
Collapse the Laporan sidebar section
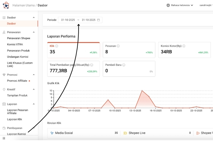pyautogui.click(x=34, y=104)
